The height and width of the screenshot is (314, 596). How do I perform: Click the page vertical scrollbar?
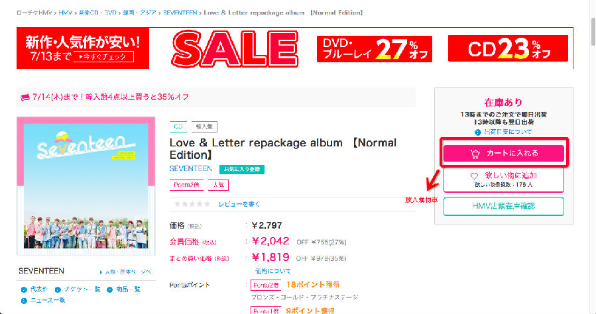(x=593, y=157)
